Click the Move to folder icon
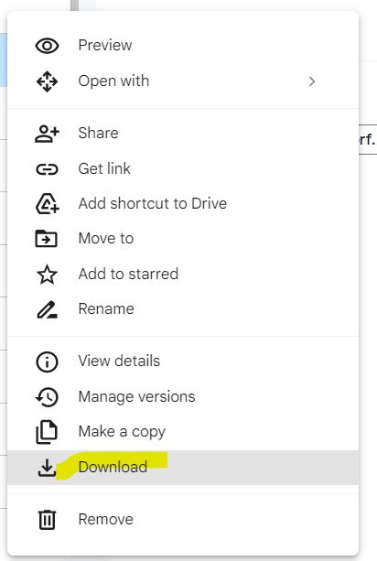The height and width of the screenshot is (561, 377). pyautogui.click(x=46, y=238)
